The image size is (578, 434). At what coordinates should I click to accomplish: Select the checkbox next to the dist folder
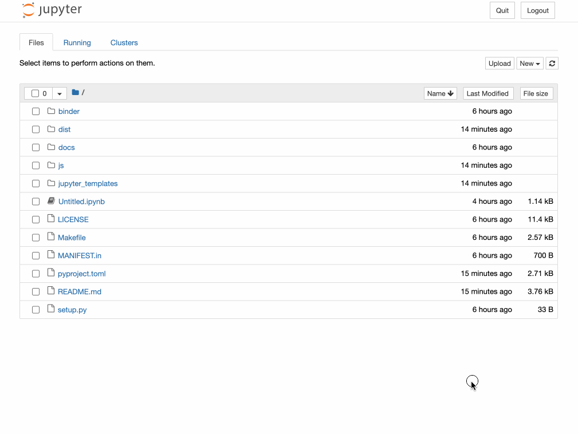36,129
